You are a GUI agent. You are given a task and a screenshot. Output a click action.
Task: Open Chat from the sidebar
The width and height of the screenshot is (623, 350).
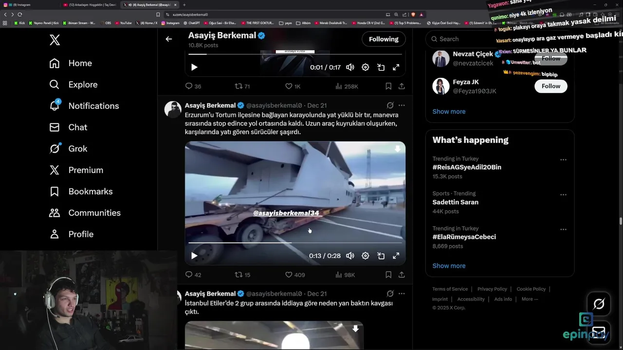tap(68, 127)
